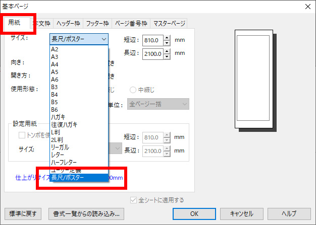
Task: Open the ヘッダー枠 tab
Action: pyautogui.click(x=69, y=24)
